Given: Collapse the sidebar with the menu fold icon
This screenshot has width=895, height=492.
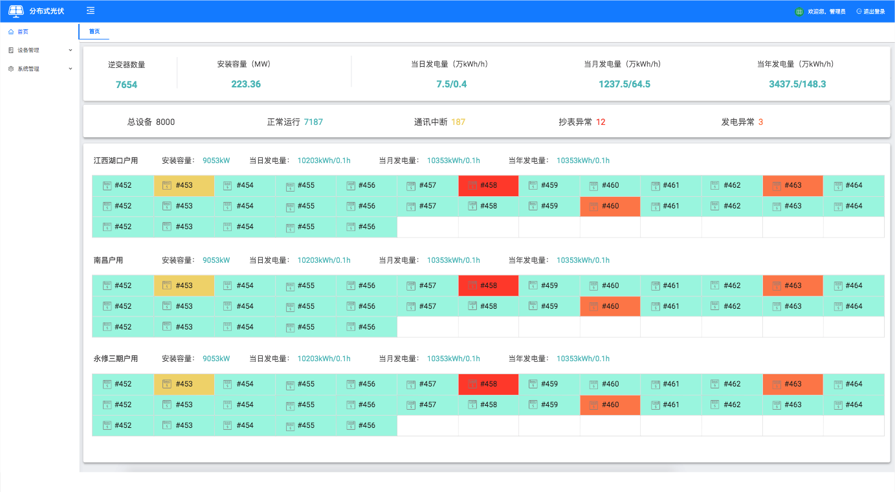Looking at the screenshot, I should (91, 10).
